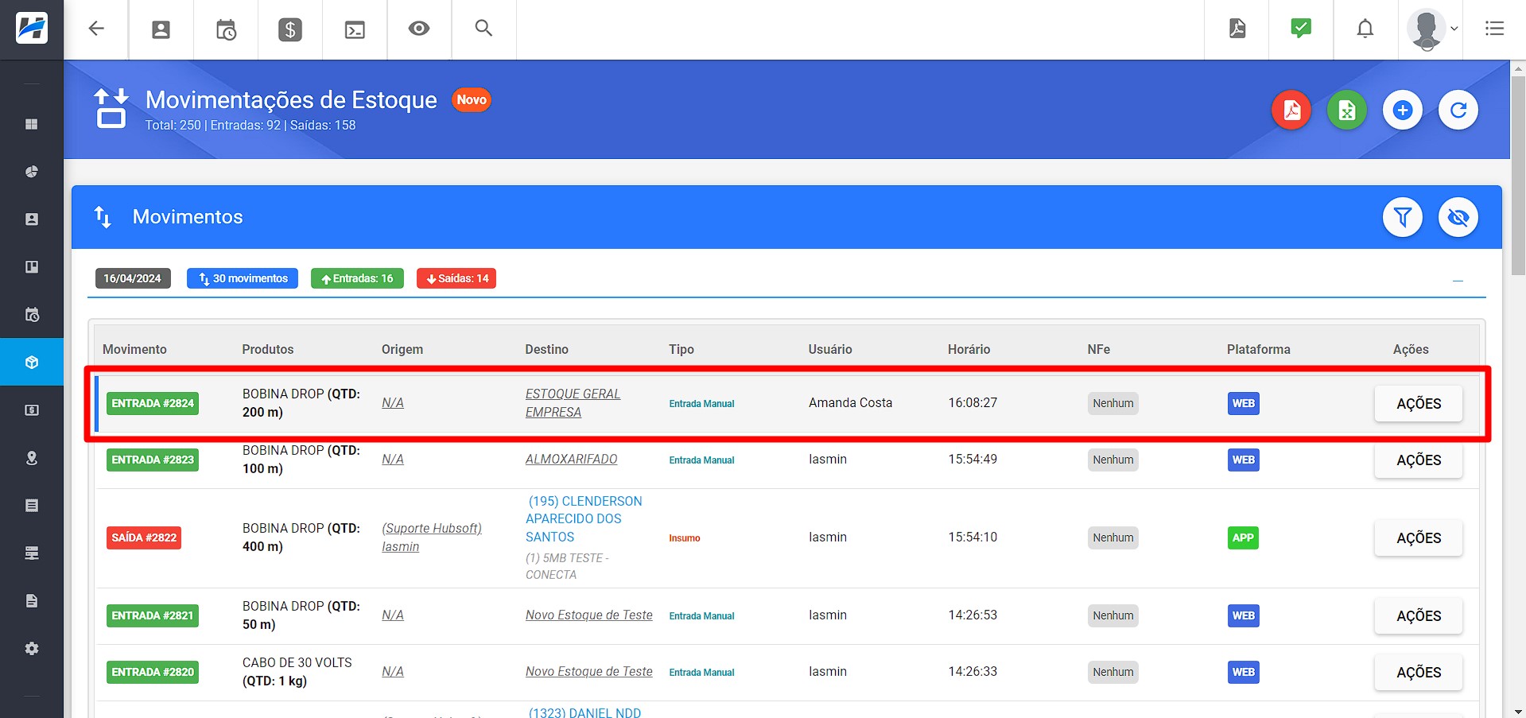The height and width of the screenshot is (718, 1526).
Task: Open Novo Estoque de Teste link in #2820
Action: [x=588, y=672]
